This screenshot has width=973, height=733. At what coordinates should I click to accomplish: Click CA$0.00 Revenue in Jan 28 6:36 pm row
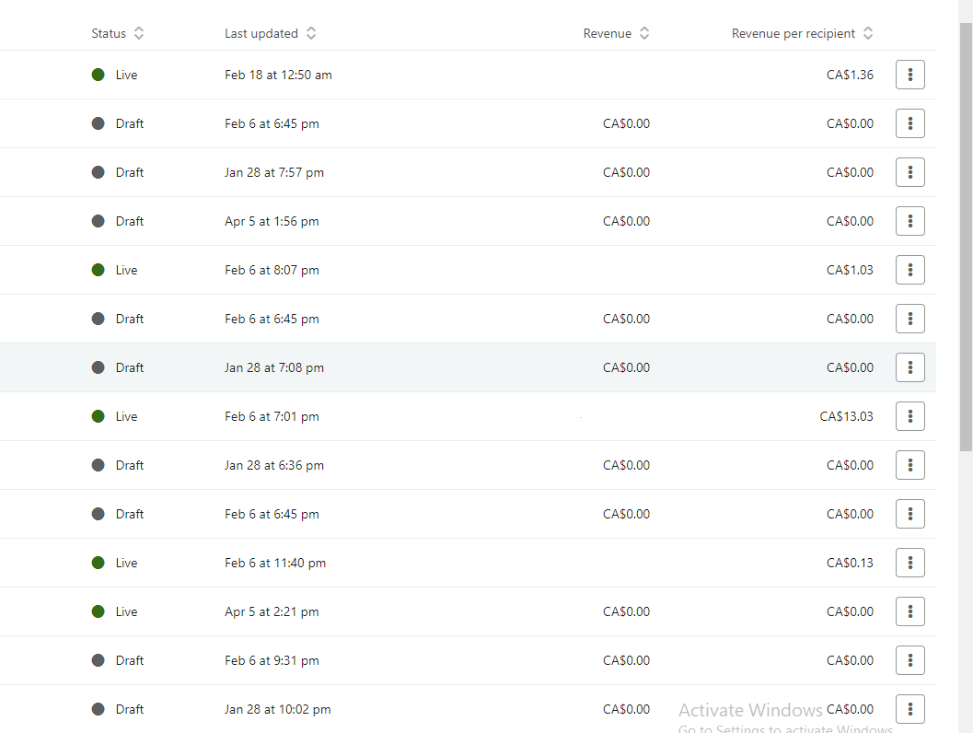click(x=626, y=466)
